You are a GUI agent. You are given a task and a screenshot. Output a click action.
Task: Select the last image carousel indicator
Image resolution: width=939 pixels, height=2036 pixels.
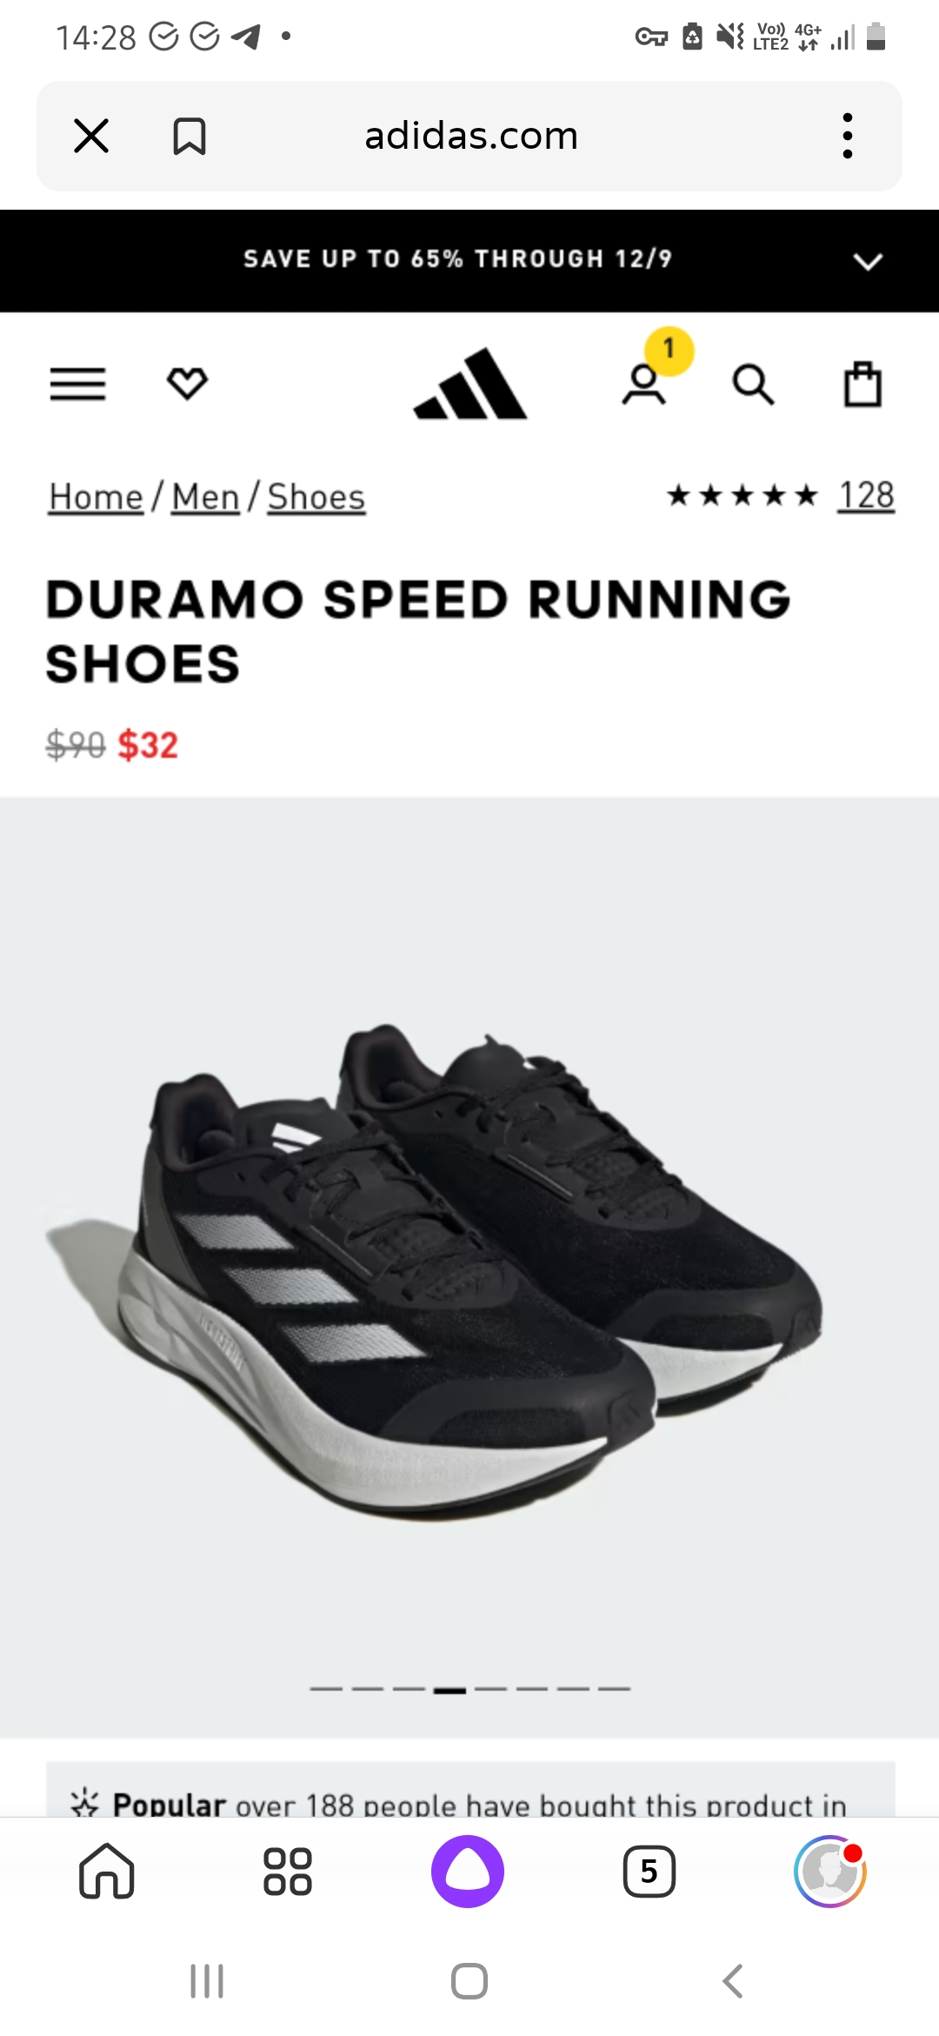click(x=615, y=1689)
